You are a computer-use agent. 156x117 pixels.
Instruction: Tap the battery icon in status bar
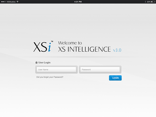pos(153,2)
